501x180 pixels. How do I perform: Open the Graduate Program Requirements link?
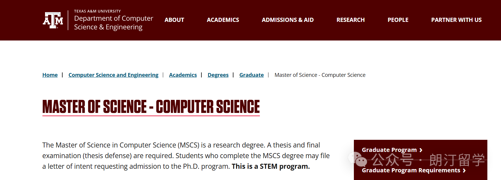pos(411,171)
